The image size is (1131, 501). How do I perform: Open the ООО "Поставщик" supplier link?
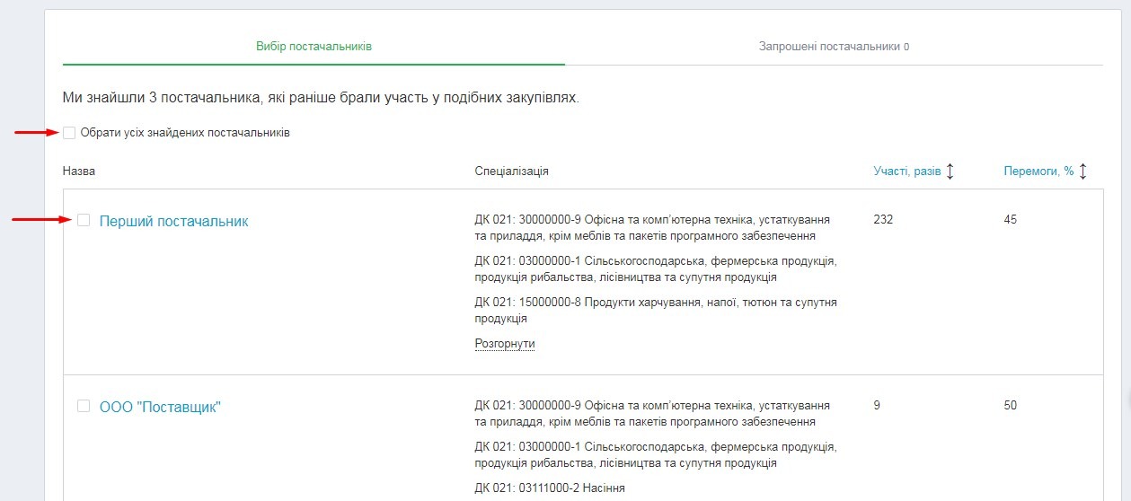coord(160,407)
